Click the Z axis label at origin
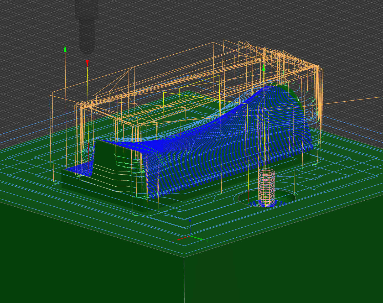 [x=190, y=213]
